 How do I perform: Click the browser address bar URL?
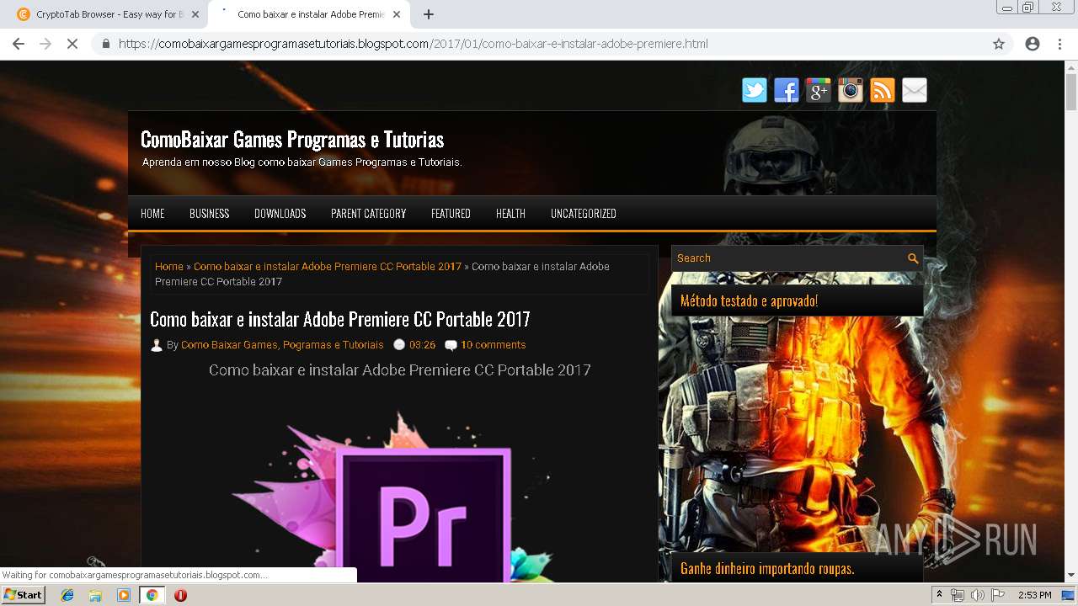coord(413,44)
